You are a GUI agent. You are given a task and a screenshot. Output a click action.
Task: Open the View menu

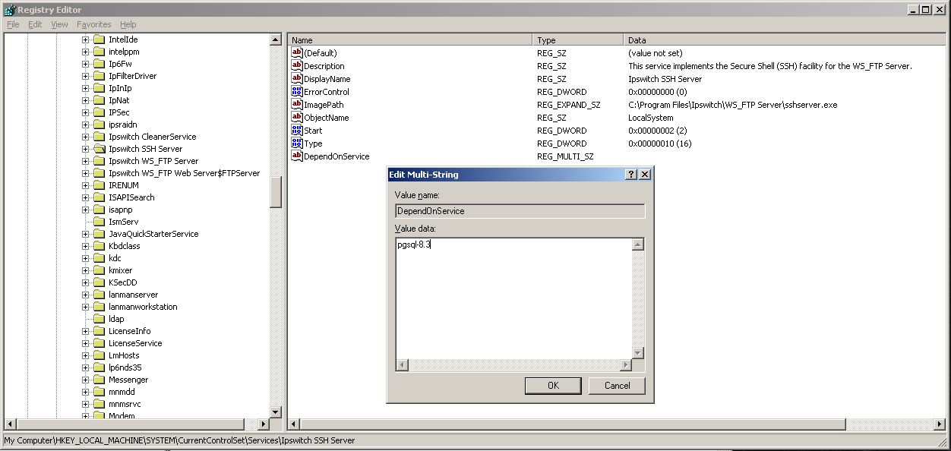[59, 24]
